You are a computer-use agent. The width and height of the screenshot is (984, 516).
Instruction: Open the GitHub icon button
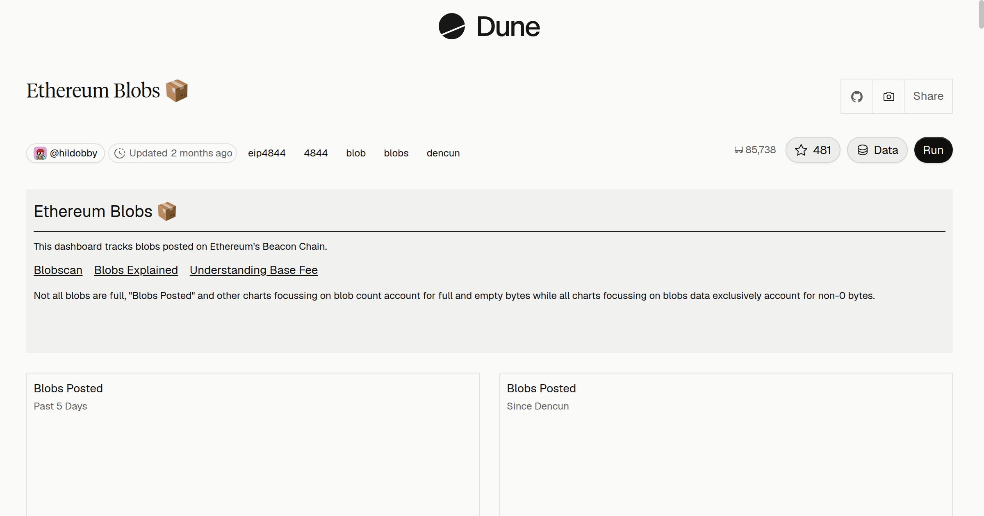point(857,96)
